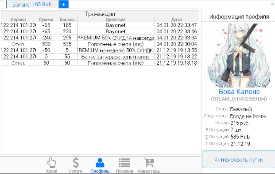
Task: Open the Инвентарь cart icon
Action: coord(149,162)
